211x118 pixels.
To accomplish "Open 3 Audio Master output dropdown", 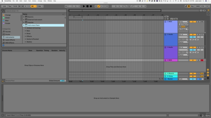I will click(x=183, y=55).
